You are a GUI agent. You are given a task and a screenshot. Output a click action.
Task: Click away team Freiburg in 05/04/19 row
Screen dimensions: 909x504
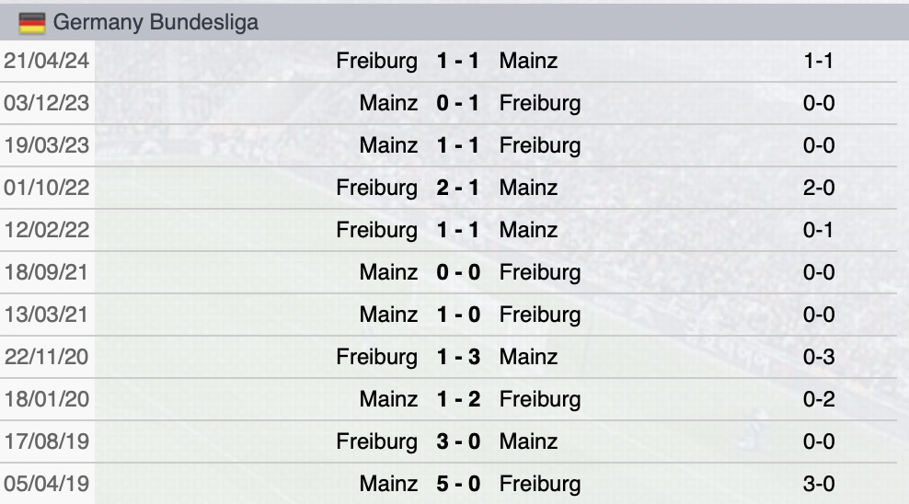click(x=540, y=484)
